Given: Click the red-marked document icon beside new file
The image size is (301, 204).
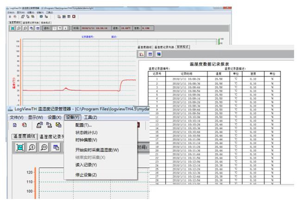Looking at the screenshot, I should pyautogui.click(x=24, y=125).
